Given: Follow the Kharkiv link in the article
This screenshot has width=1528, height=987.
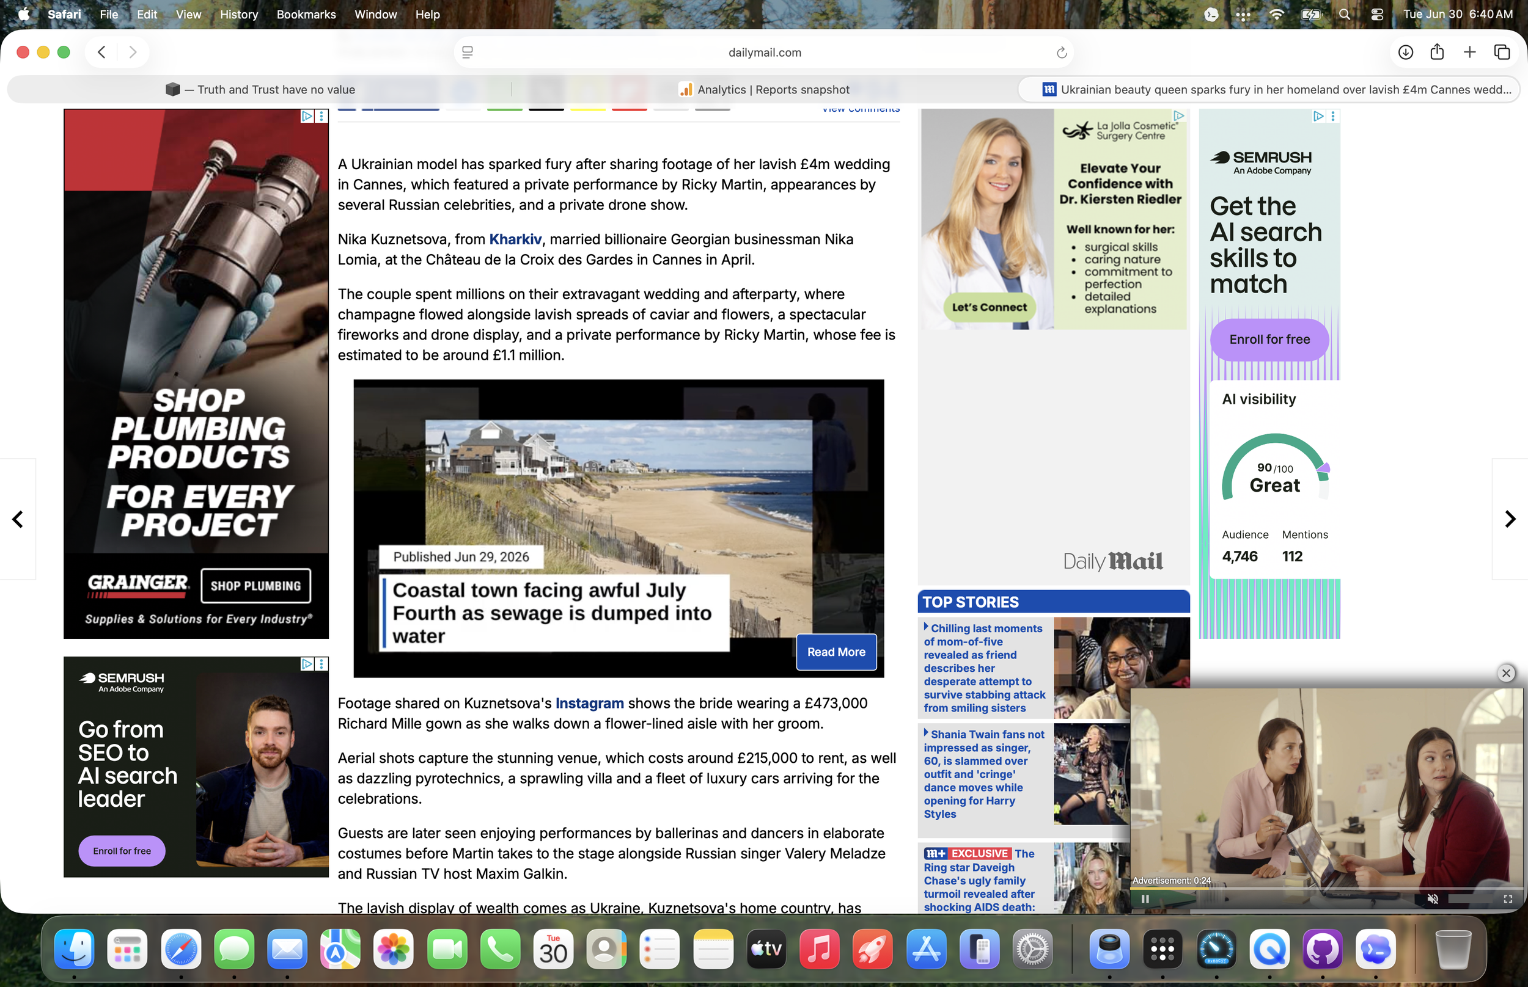Looking at the screenshot, I should tap(515, 239).
